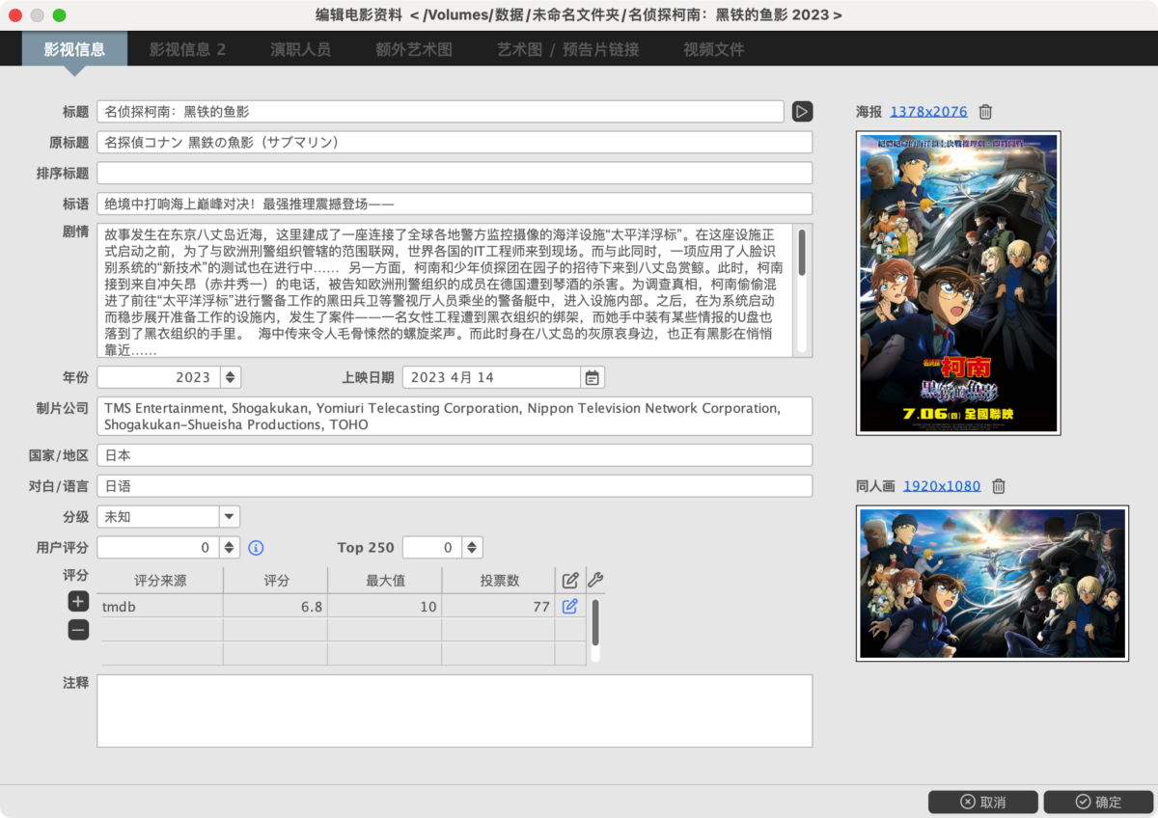1158x818 pixels.
Task: Click the 最大值 column header
Action: pos(385,581)
